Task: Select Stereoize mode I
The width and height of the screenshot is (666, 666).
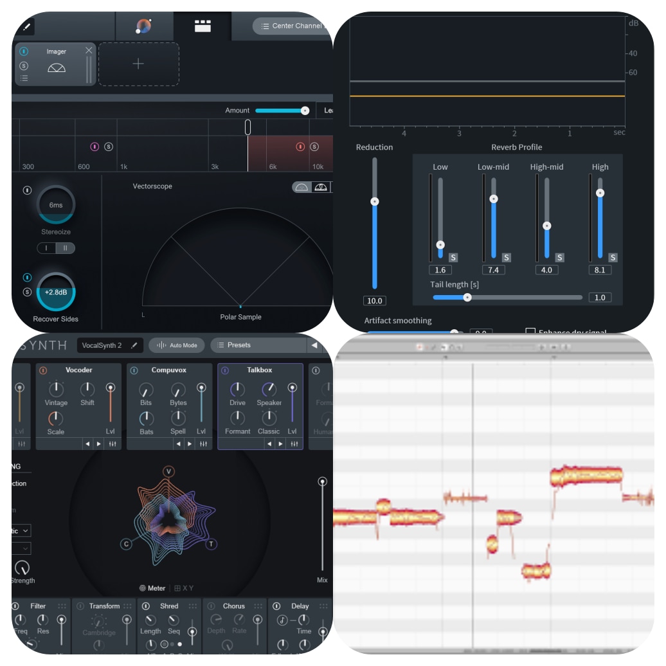Action: click(x=46, y=248)
